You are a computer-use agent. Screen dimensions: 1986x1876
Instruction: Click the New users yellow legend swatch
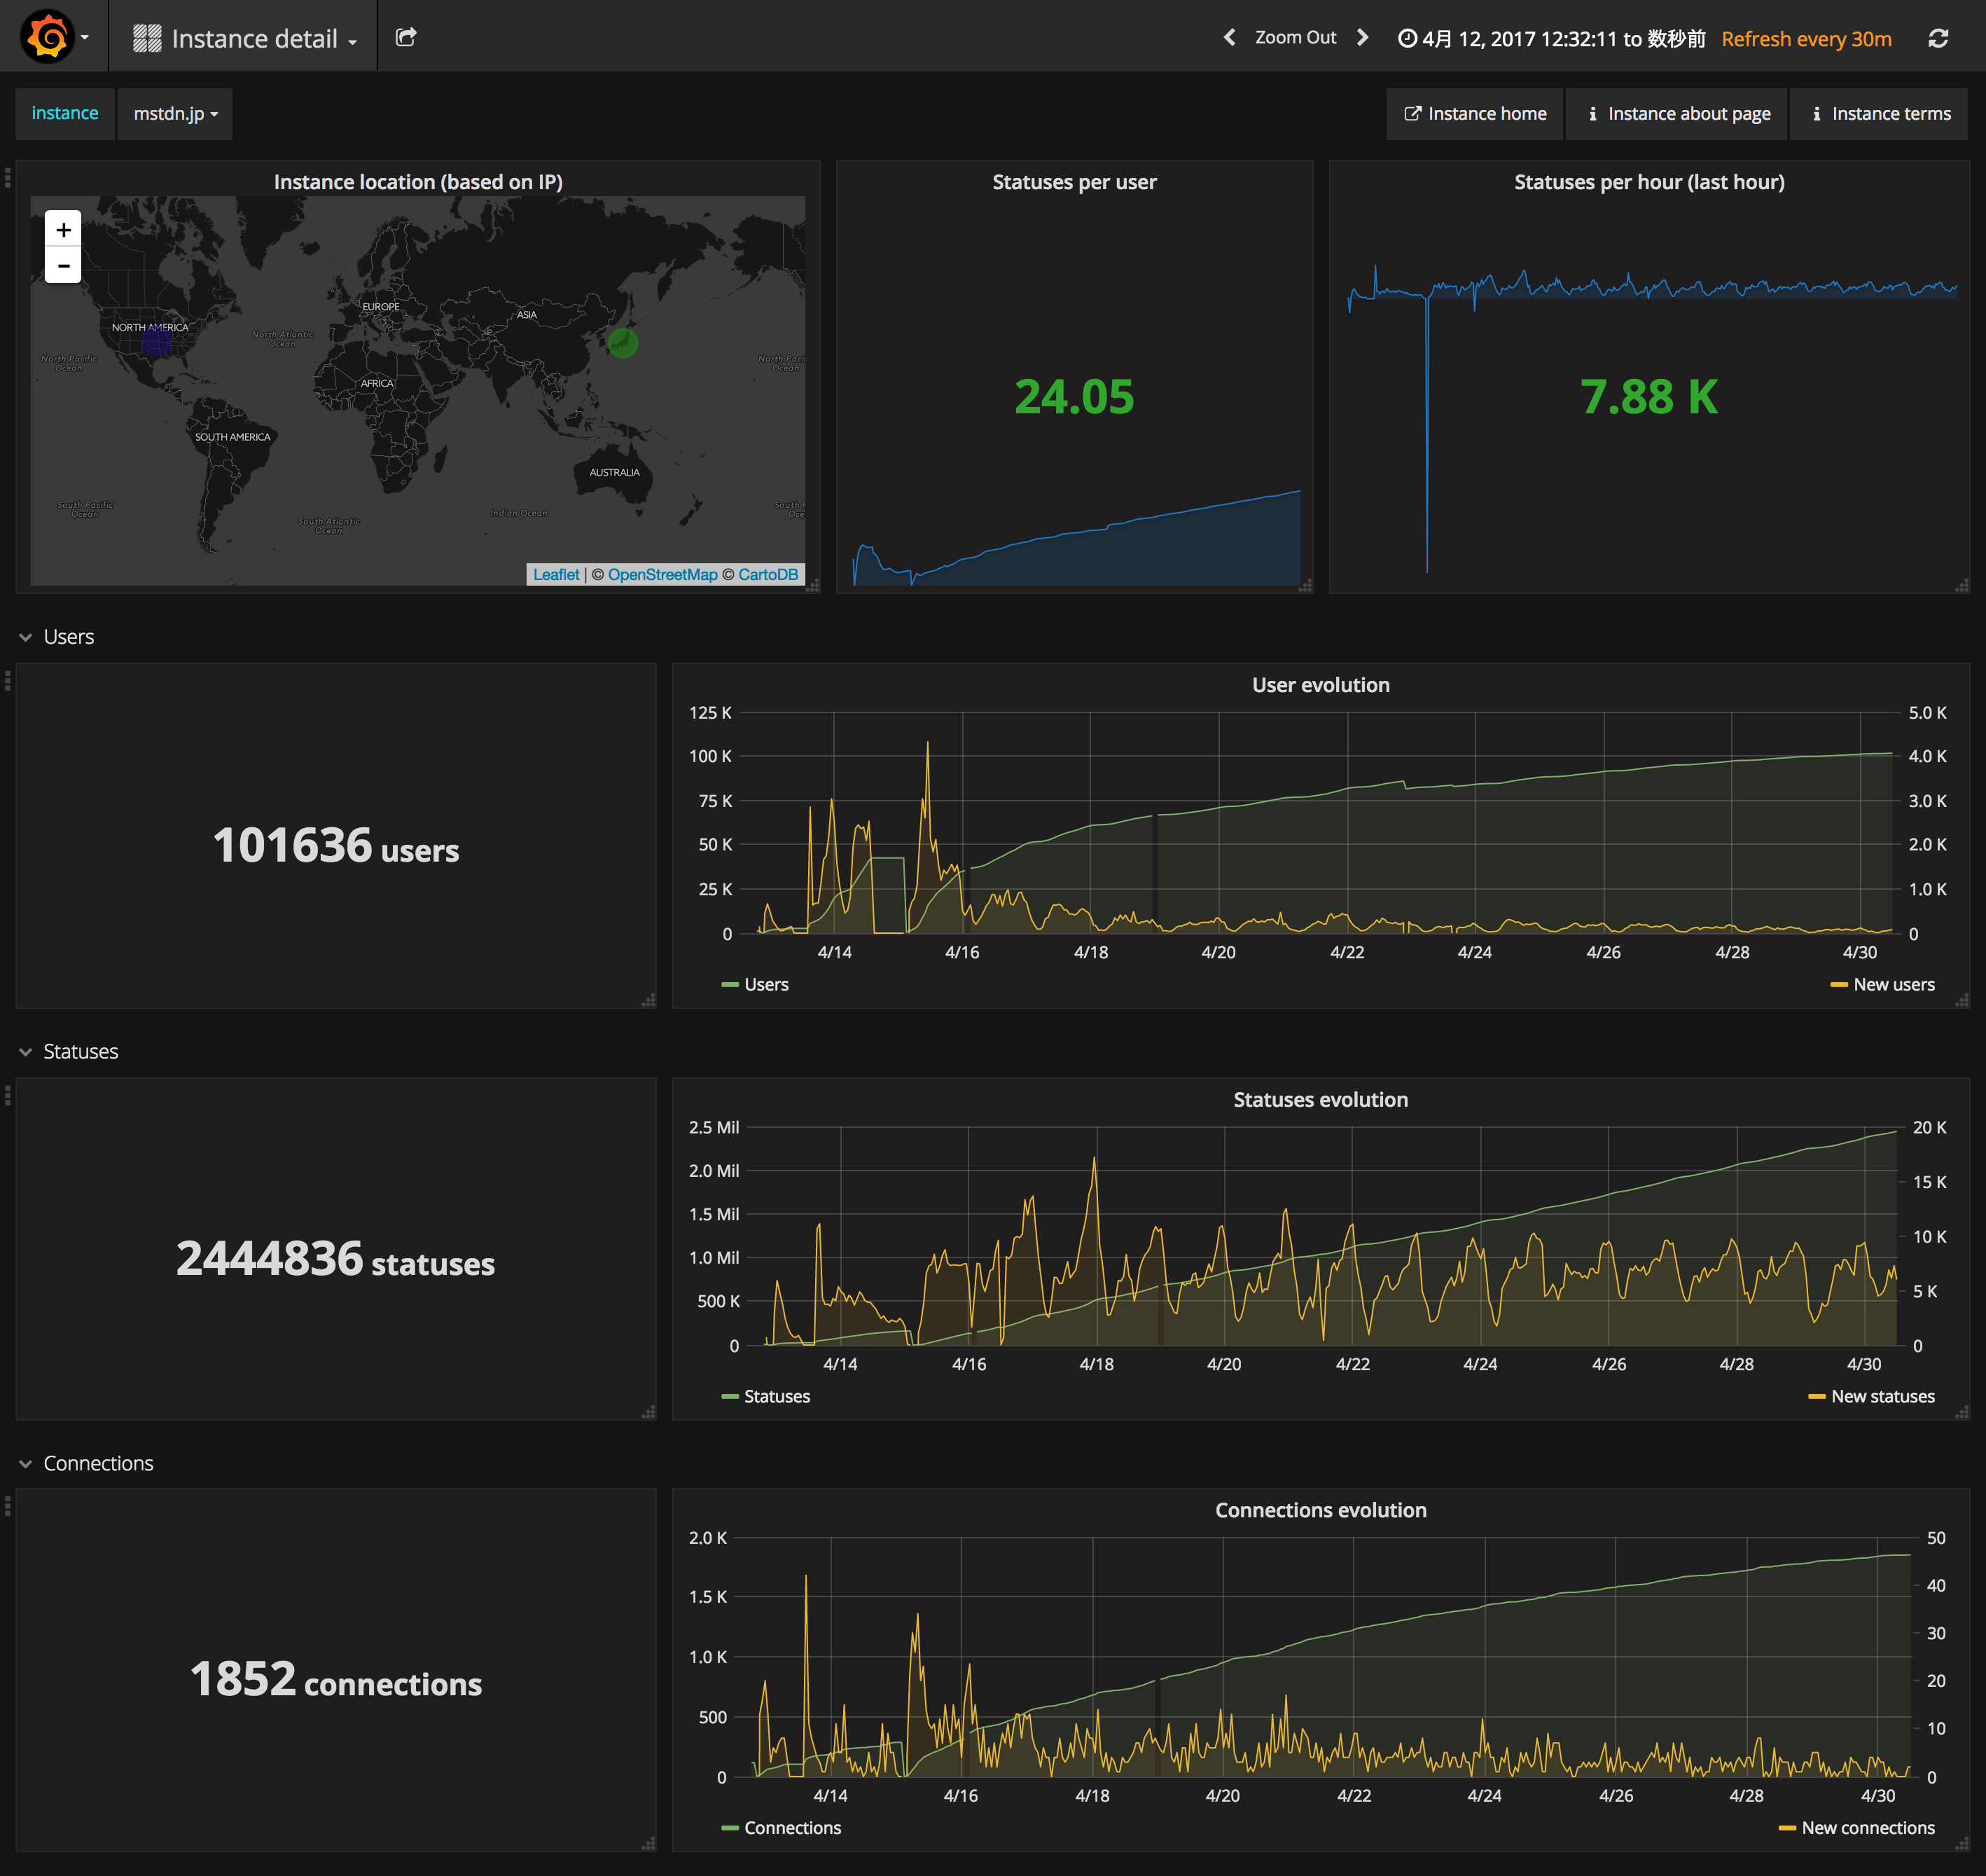(1838, 985)
